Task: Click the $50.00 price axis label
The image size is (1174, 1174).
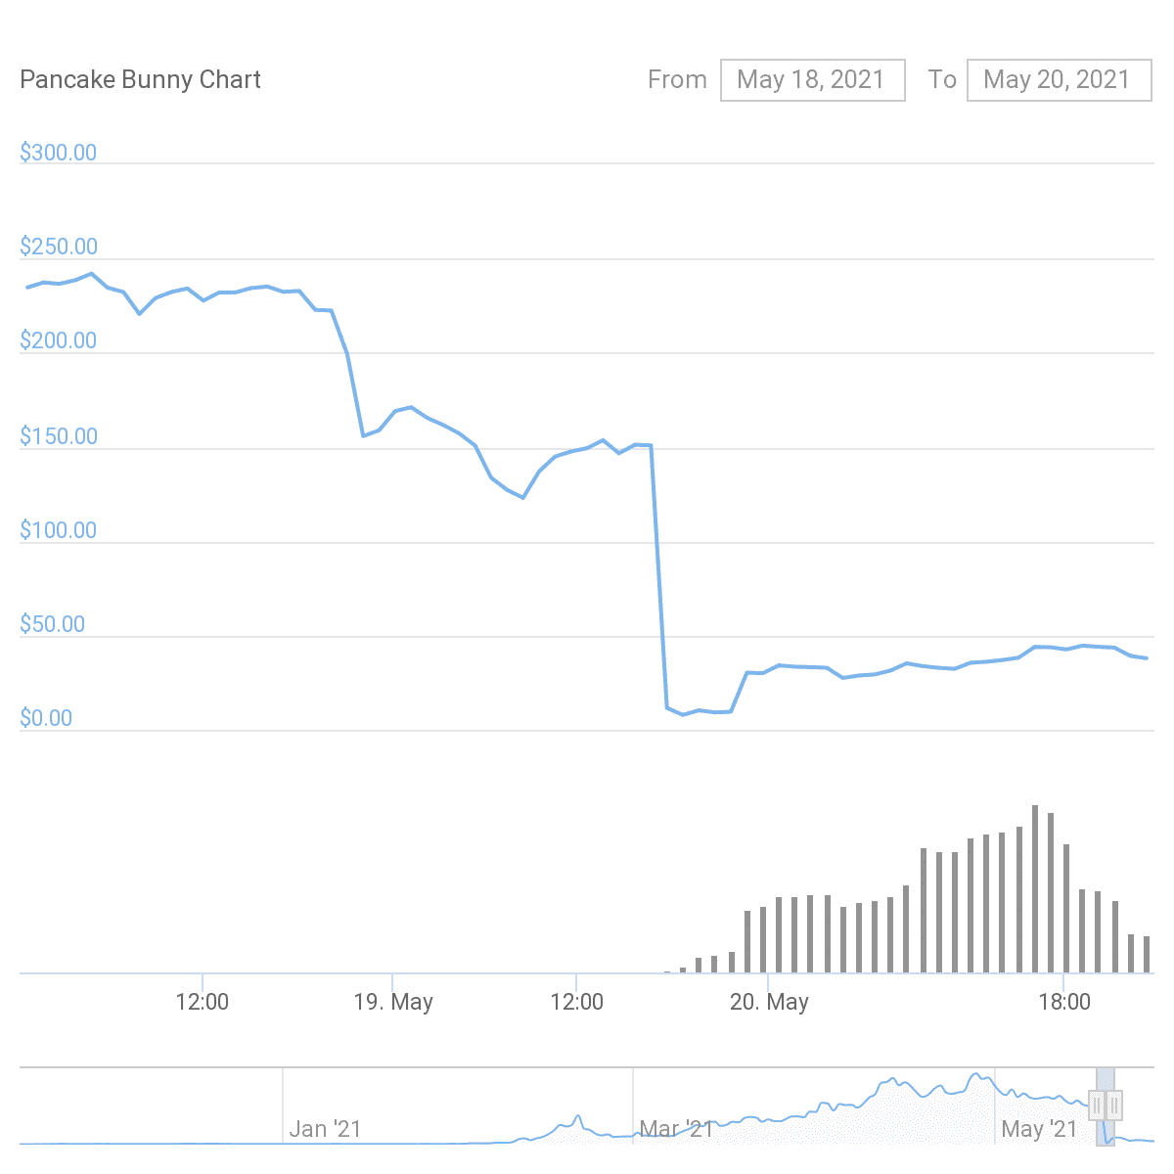Action: tap(53, 623)
